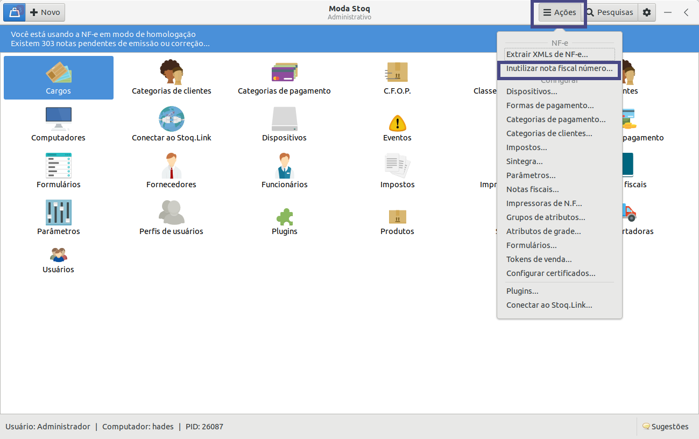Choose Impressoras de N.F... menu item
The image size is (699, 439).
[560, 203]
